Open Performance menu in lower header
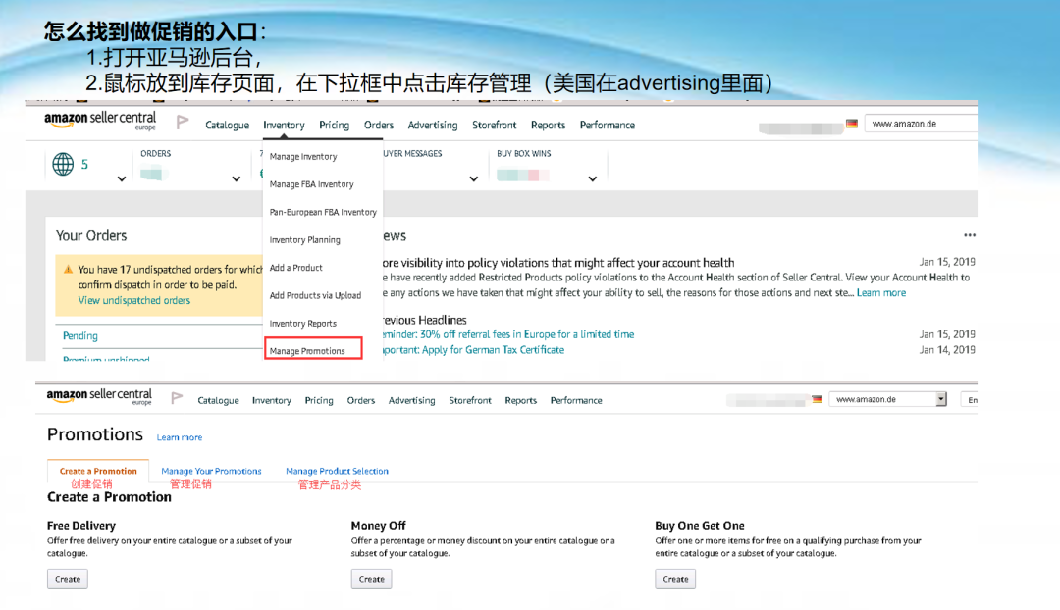This screenshot has width=1060, height=610. [x=576, y=400]
